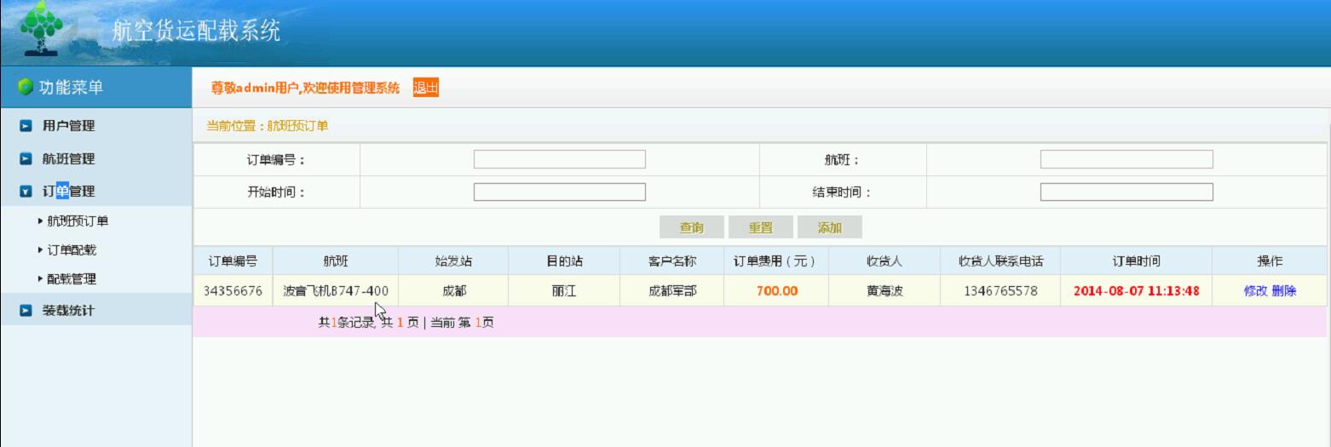
Task: Click the 添加 add button
Action: pos(830,227)
